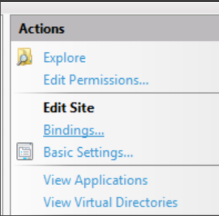Click the Edit Site section heading

[69, 108]
